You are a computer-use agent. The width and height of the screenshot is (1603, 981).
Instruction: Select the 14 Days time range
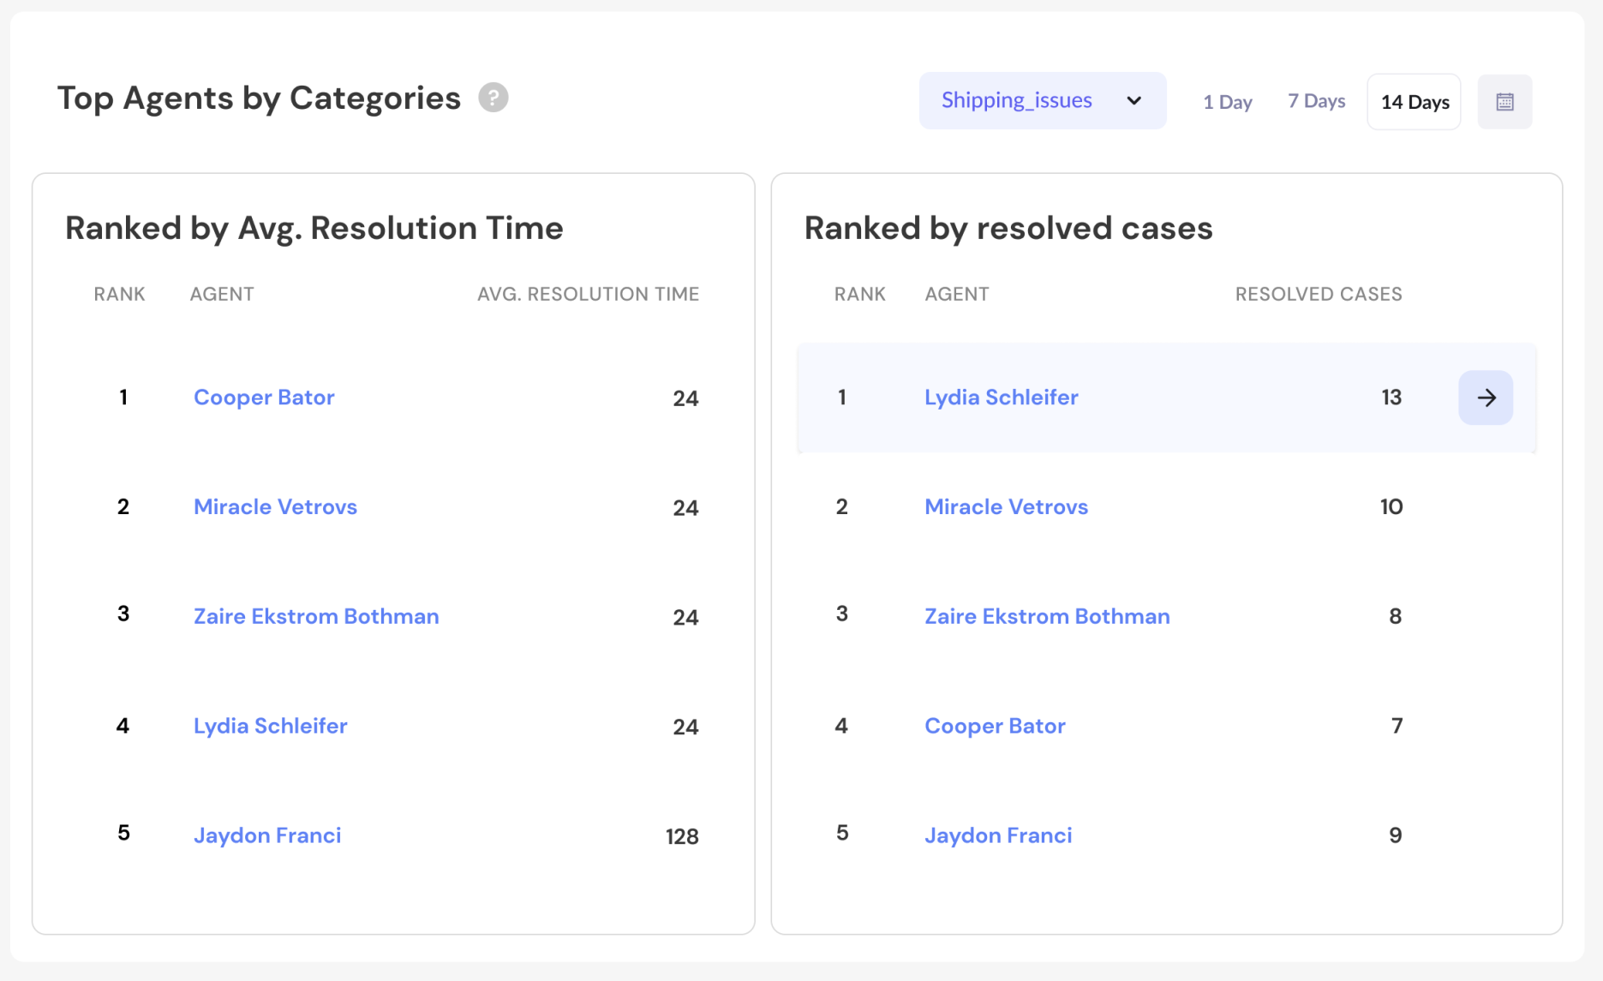point(1415,102)
